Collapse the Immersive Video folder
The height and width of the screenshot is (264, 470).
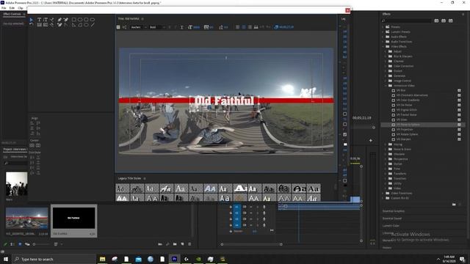pos(386,86)
